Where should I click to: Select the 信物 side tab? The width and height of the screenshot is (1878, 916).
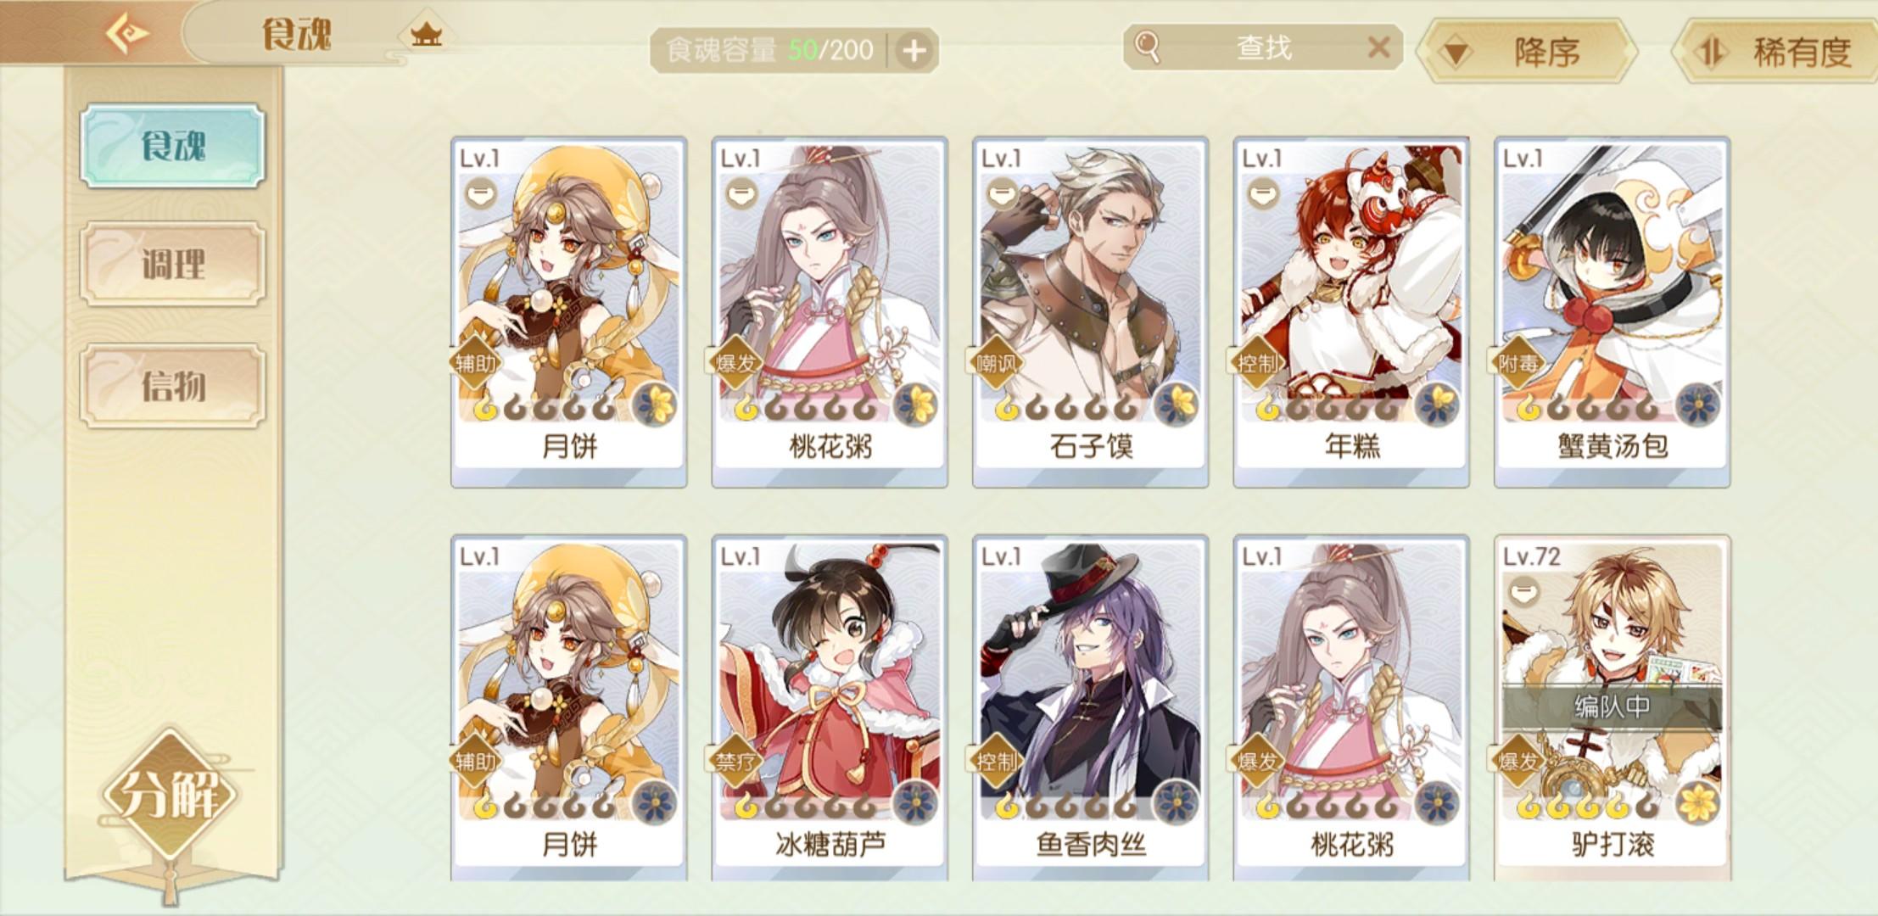(173, 386)
